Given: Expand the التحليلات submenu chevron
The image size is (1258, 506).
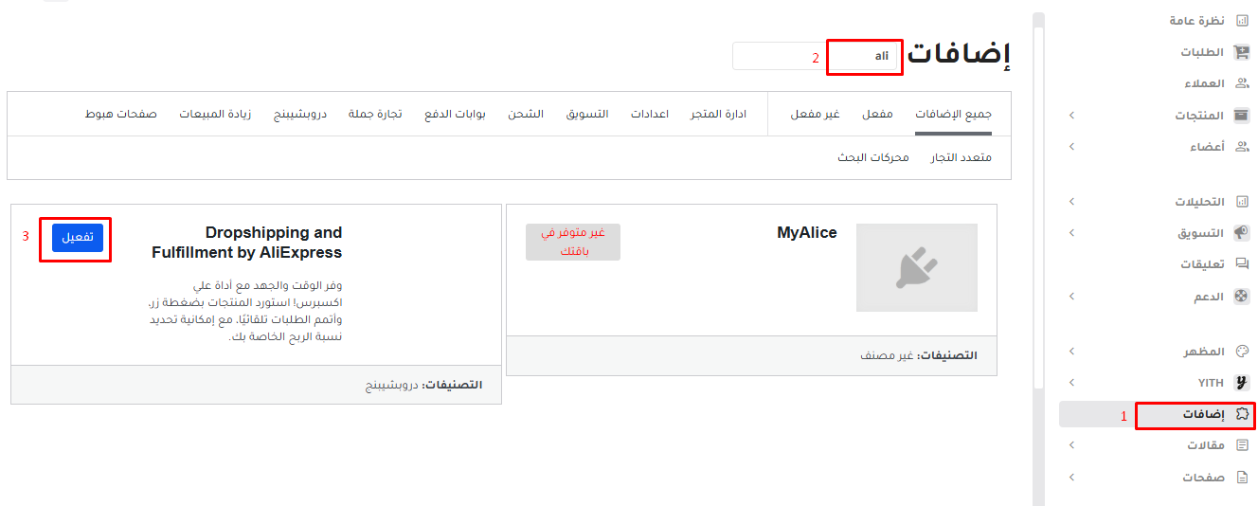Looking at the screenshot, I should (1071, 201).
